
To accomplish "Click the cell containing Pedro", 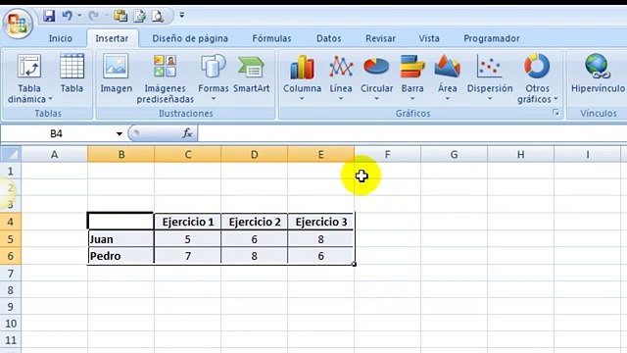I will [x=121, y=256].
